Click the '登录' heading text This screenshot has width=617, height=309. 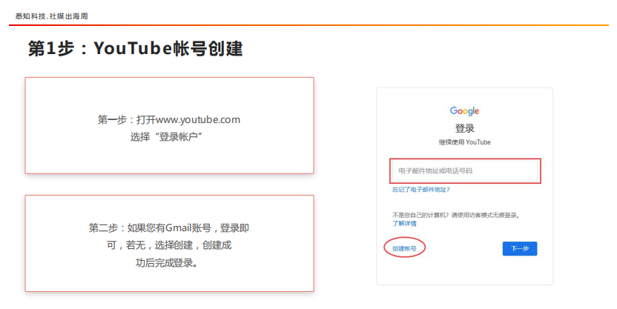pos(465,128)
